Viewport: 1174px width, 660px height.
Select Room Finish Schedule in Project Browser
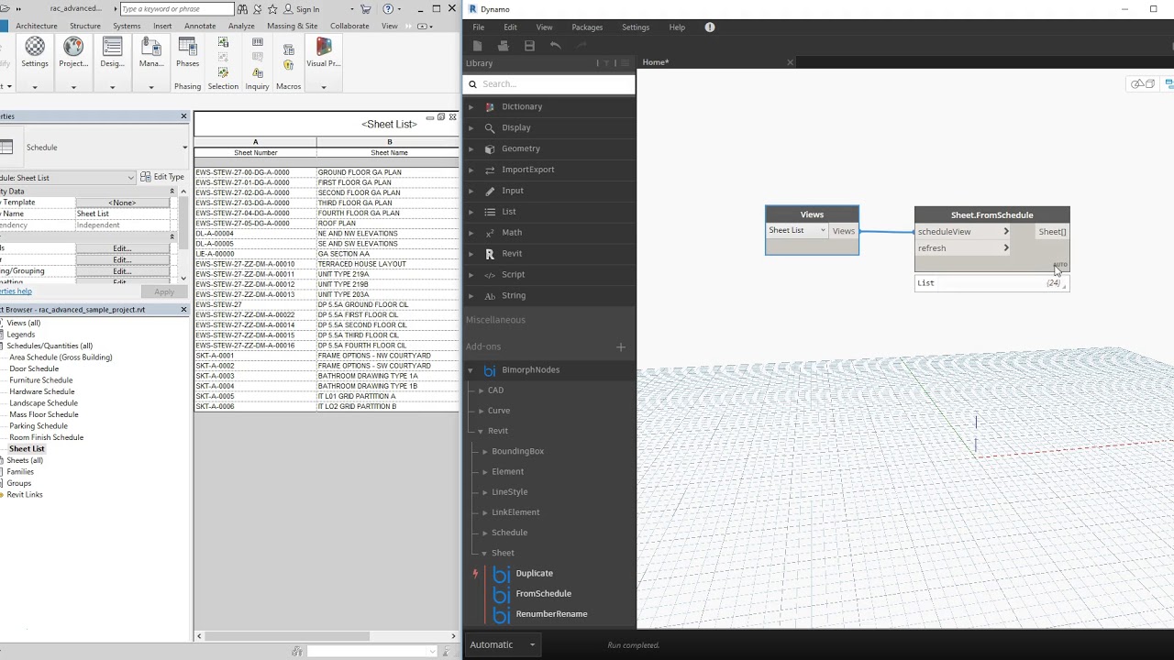click(x=46, y=437)
